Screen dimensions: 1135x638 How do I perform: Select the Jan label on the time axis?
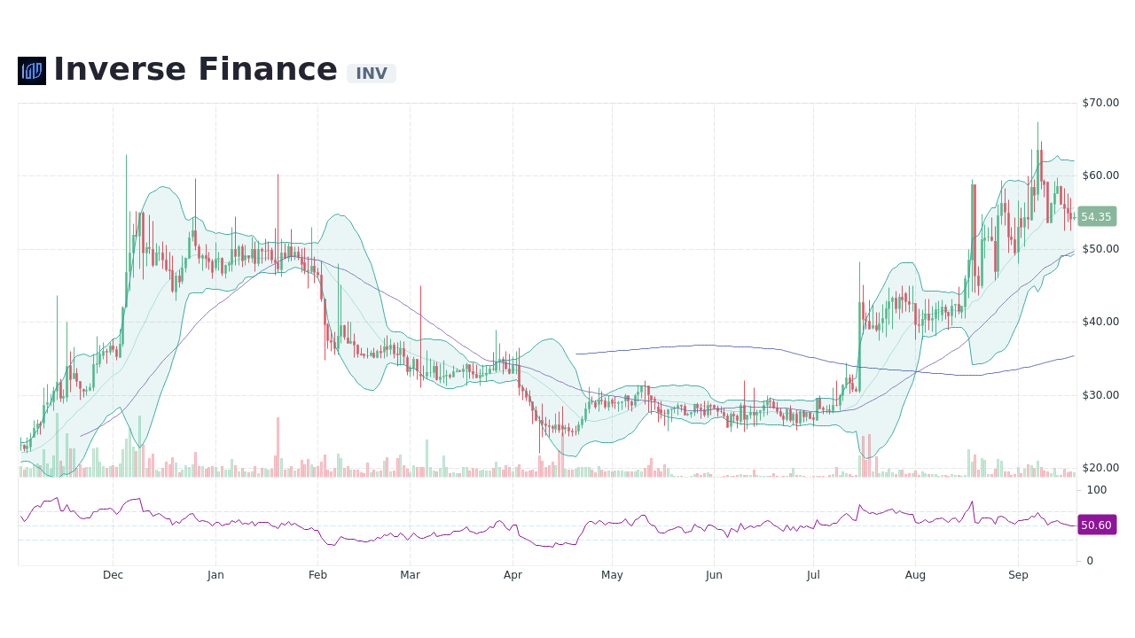215,575
